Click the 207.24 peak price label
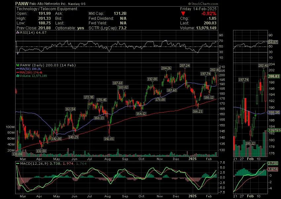281x199 pixels. point(185,65)
